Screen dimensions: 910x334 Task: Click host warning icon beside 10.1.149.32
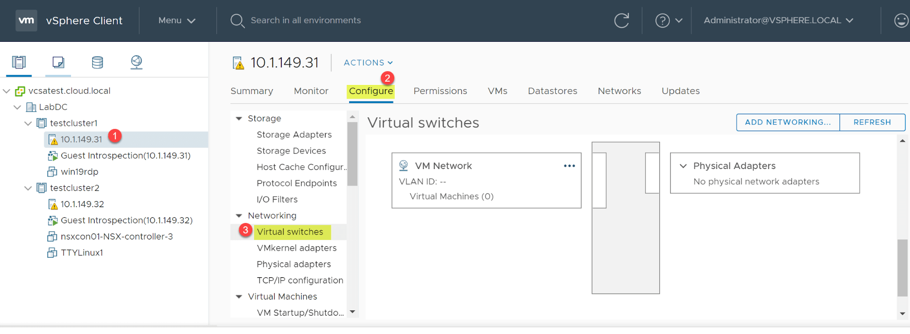coord(53,204)
